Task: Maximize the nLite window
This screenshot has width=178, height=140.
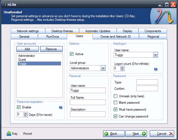Action: point(167,5)
